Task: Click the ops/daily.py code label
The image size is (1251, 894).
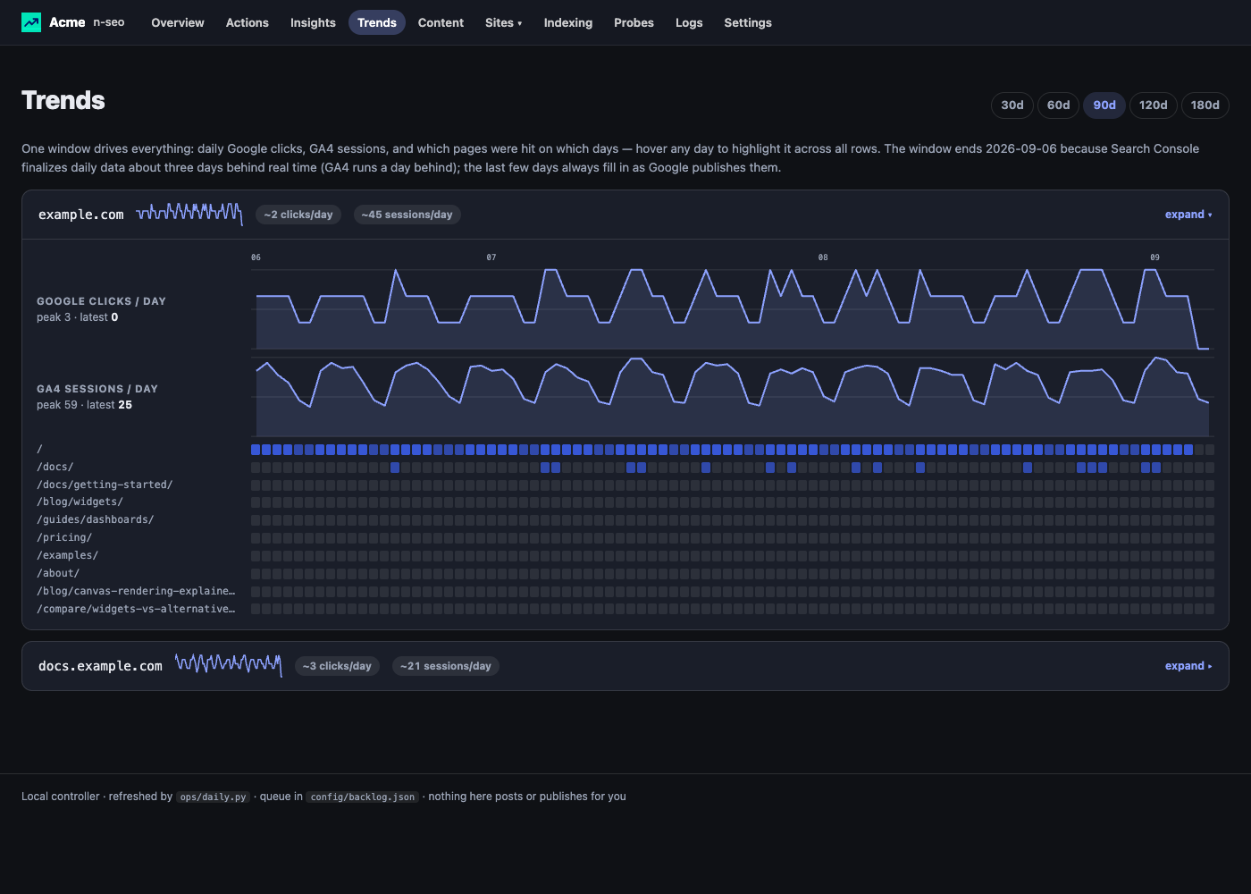Action: coord(213,797)
